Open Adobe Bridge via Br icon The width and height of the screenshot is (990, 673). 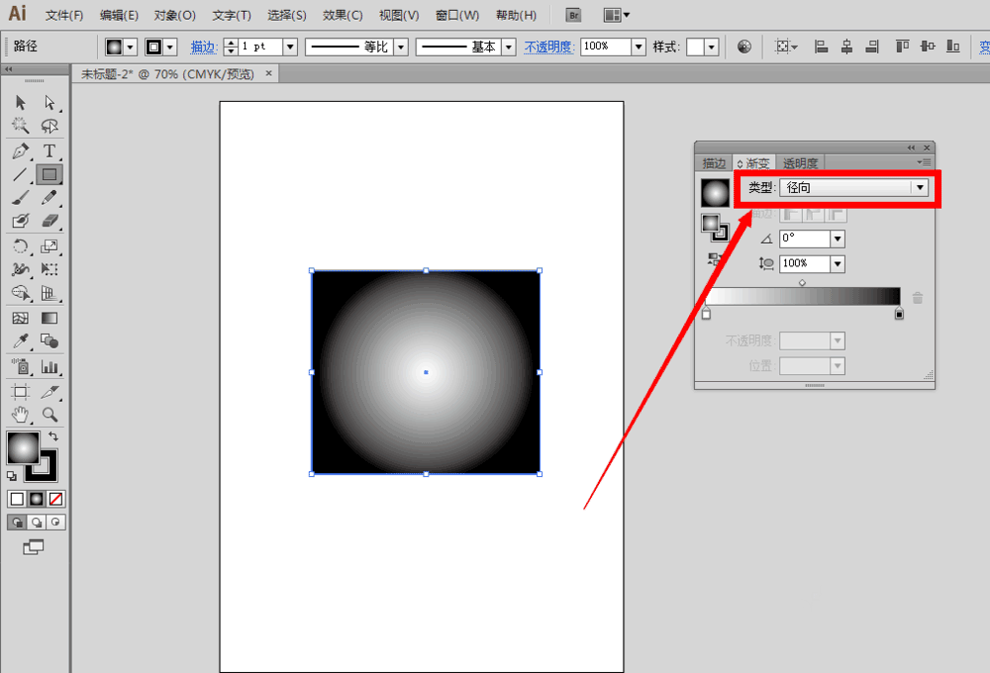573,15
